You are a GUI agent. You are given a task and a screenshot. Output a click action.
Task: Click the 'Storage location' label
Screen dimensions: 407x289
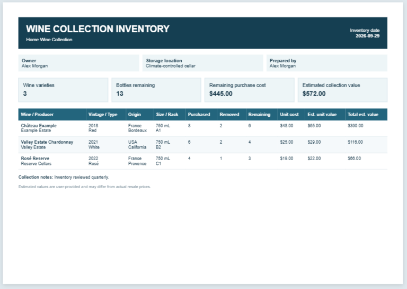(x=164, y=61)
